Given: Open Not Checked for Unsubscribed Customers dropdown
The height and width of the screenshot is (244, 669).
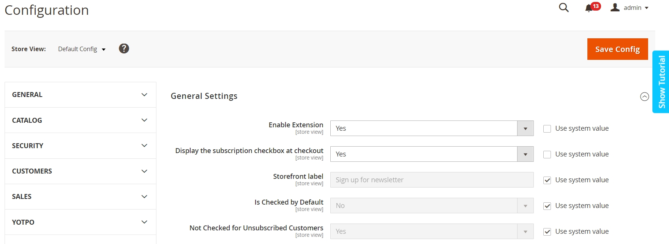Looking at the screenshot, I should point(432,231).
